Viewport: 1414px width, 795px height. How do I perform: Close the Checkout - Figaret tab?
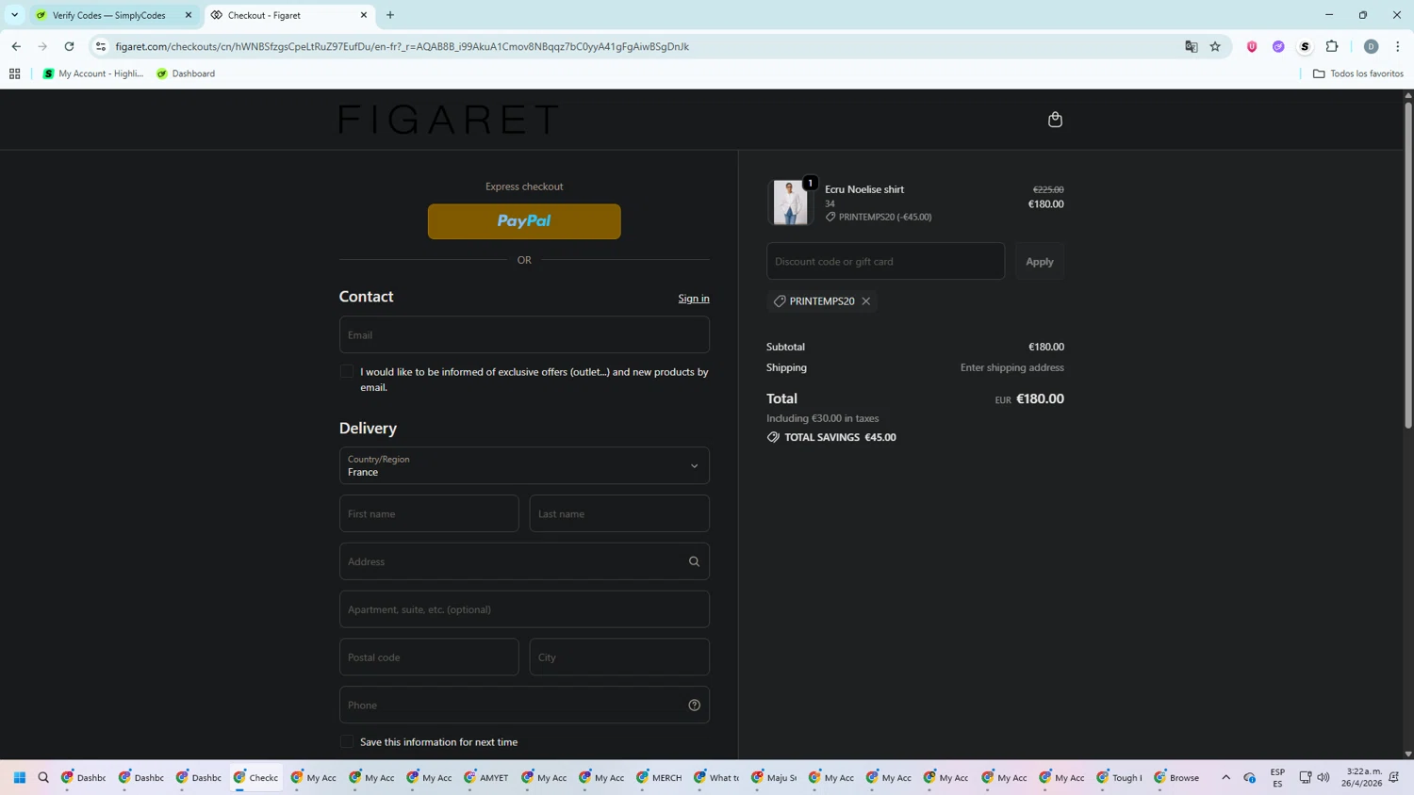click(364, 15)
